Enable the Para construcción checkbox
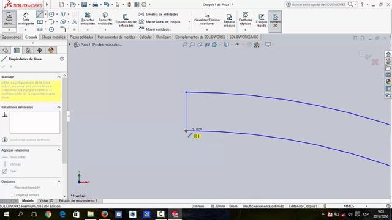Image resolution: width=392 pixels, height=220 pixels. point(12,188)
